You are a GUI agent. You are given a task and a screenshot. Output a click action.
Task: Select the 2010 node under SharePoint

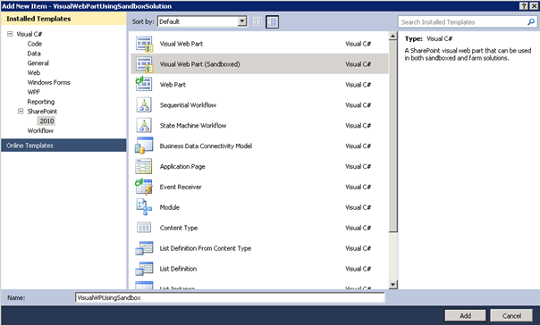46,121
